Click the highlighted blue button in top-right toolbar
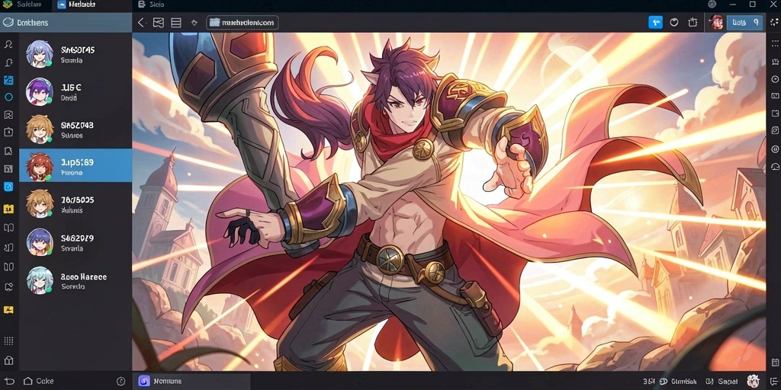Viewport: 781px width, 390px height. 655,22
